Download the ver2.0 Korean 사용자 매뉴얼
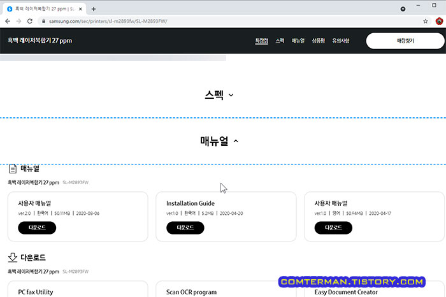The width and height of the screenshot is (446, 297). pyautogui.click(x=37, y=228)
